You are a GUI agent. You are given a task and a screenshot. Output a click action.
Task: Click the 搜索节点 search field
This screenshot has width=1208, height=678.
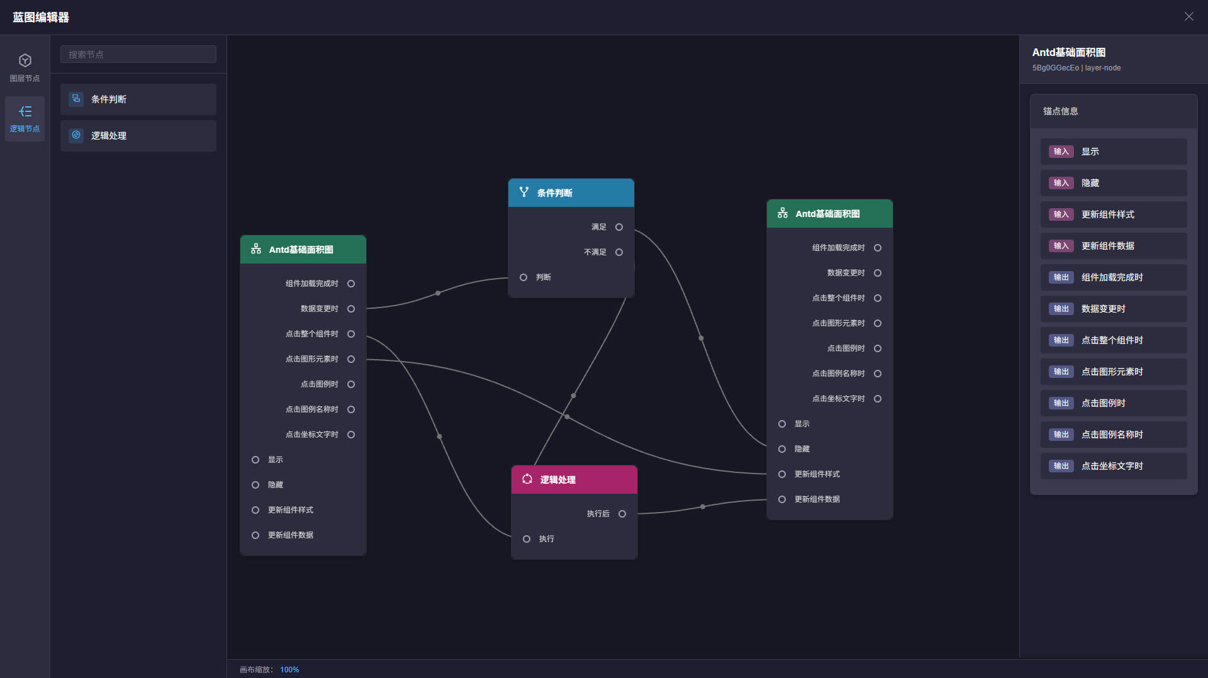click(138, 54)
